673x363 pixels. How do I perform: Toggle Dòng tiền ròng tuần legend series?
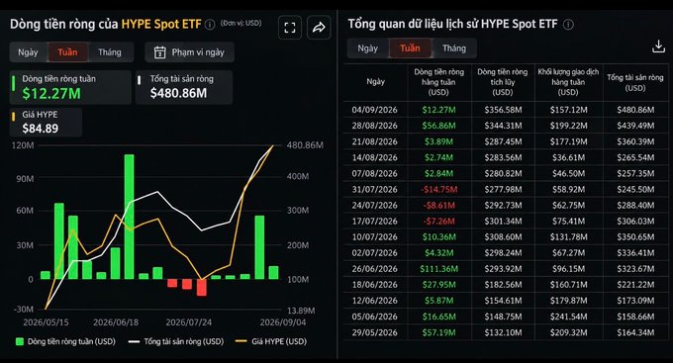tap(65, 341)
